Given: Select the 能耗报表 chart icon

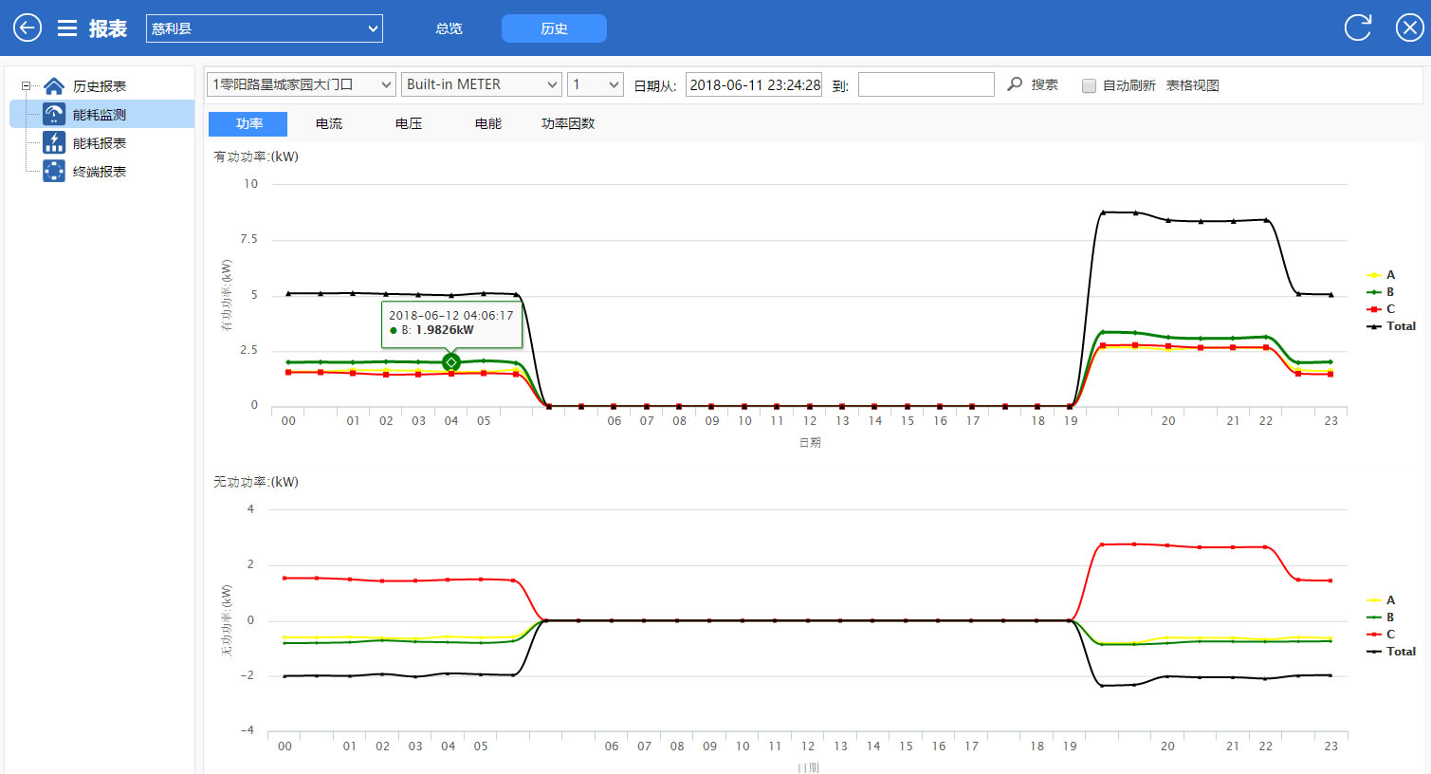Looking at the screenshot, I should tap(54, 143).
